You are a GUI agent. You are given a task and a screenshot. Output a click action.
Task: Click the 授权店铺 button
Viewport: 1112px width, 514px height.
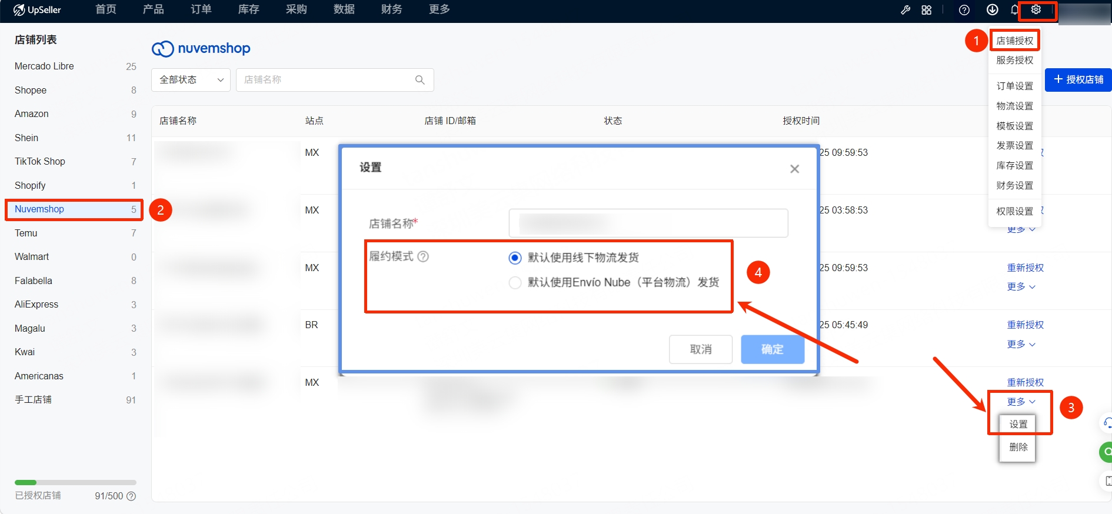pyautogui.click(x=1078, y=79)
